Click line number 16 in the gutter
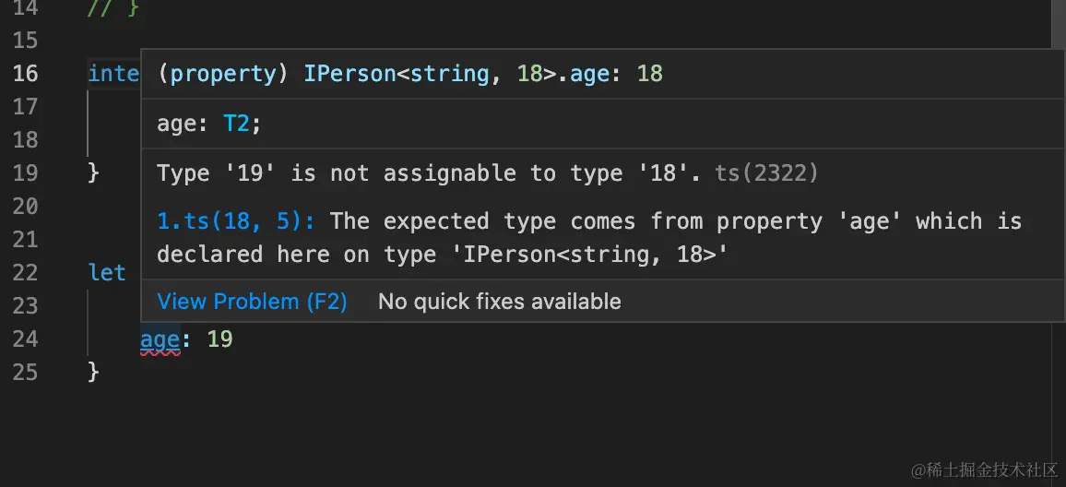Screen dimensions: 1066x487 [x=26, y=74]
